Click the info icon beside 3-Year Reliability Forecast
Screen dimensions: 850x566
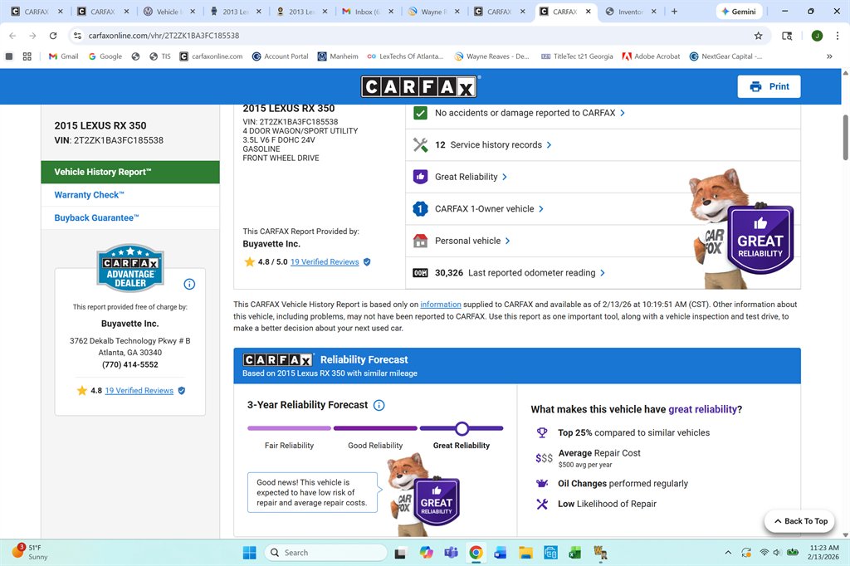click(379, 405)
